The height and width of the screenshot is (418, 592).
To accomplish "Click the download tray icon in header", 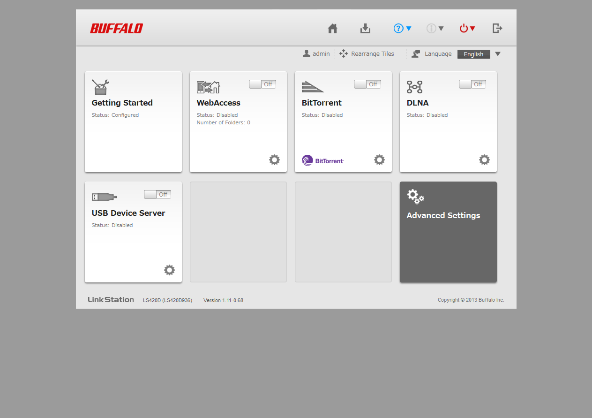I will (x=365, y=29).
